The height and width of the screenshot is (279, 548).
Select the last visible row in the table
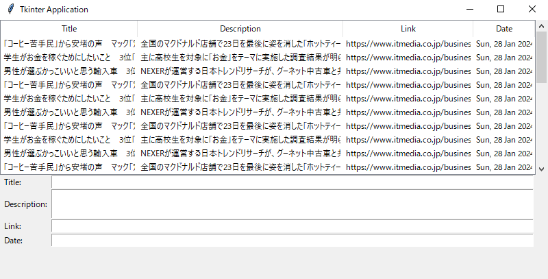(68, 167)
